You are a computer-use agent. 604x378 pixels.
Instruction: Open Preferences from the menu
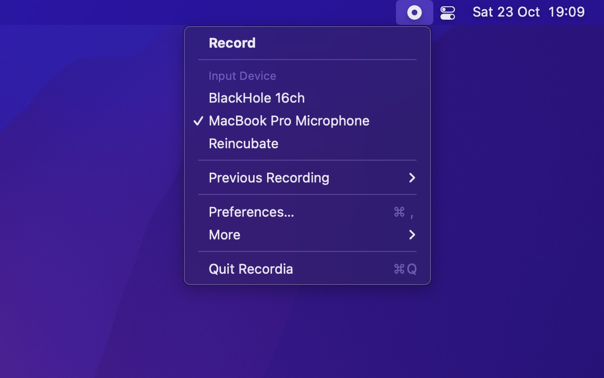pos(251,212)
